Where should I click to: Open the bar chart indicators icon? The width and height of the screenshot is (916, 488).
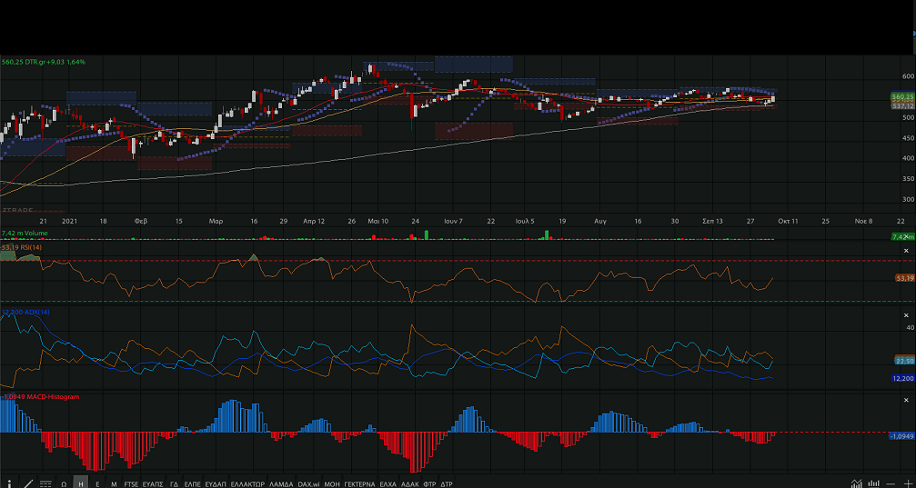(x=874, y=483)
